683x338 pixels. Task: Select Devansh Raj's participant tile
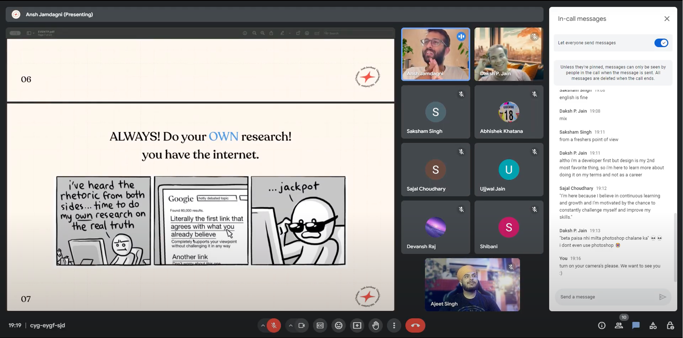tap(435, 227)
